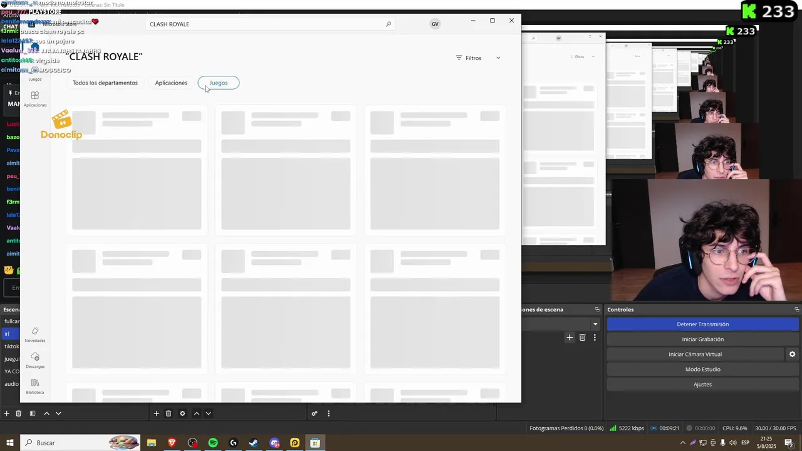Open Steam from the taskbar
Image resolution: width=802 pixels, height=451 pixels.
254,443
